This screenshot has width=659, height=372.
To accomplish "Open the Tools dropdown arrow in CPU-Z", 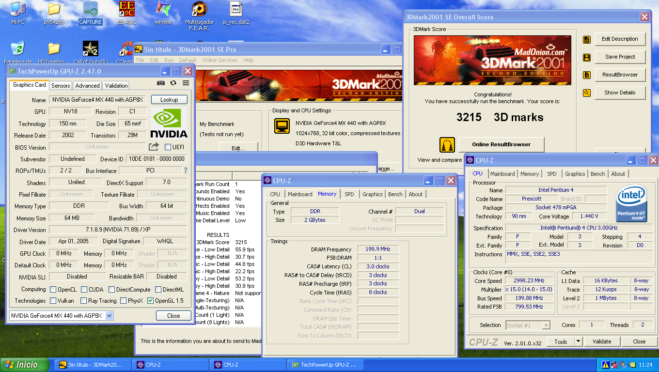I will click(x=578, y=341).
